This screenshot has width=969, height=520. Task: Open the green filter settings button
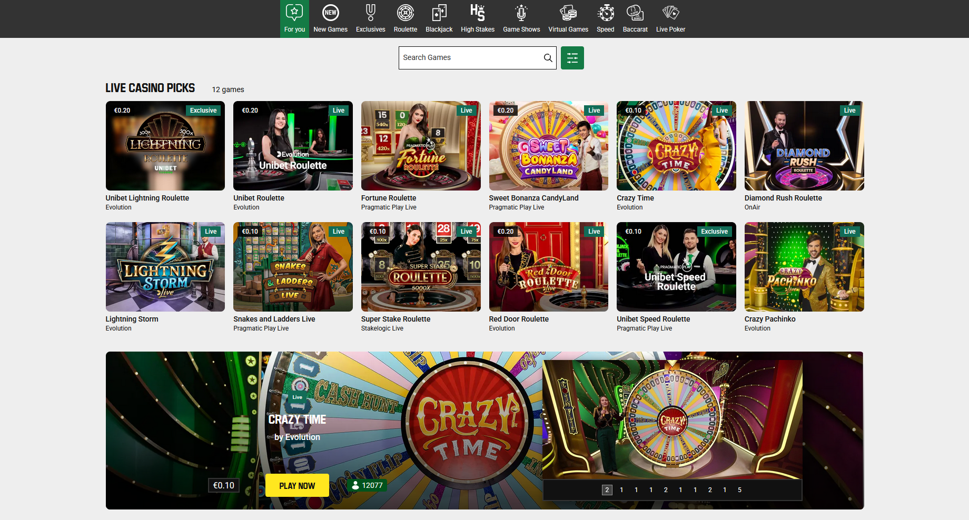point(572,58)
